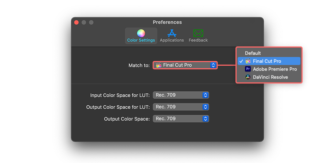Open the Applications App Store icon
This screenshot has height=163, width=331.
tap(172, 33)
